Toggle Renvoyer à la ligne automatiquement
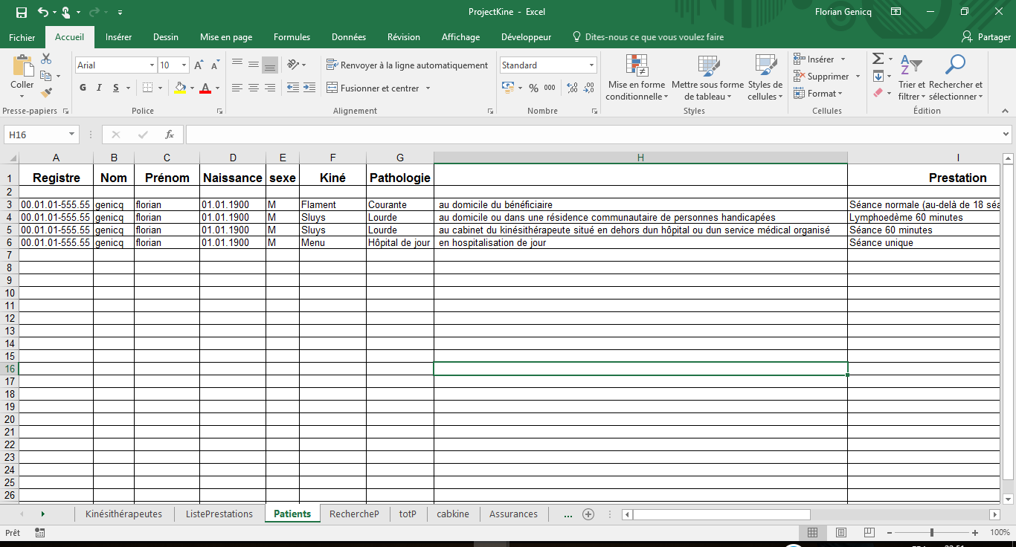 coord(408,65)
